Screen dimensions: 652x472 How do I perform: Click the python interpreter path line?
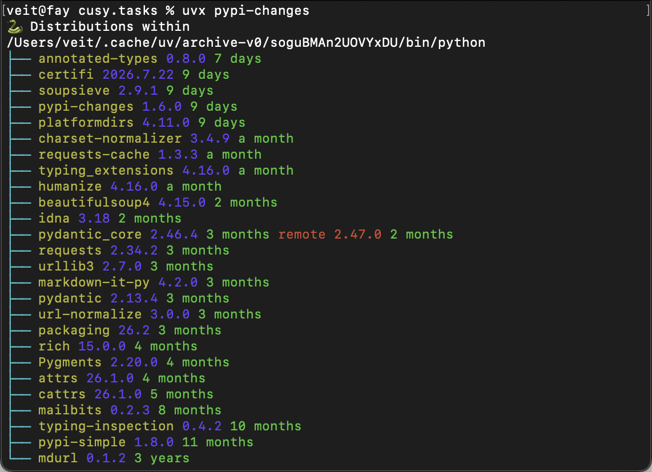(x=246, y=43)
